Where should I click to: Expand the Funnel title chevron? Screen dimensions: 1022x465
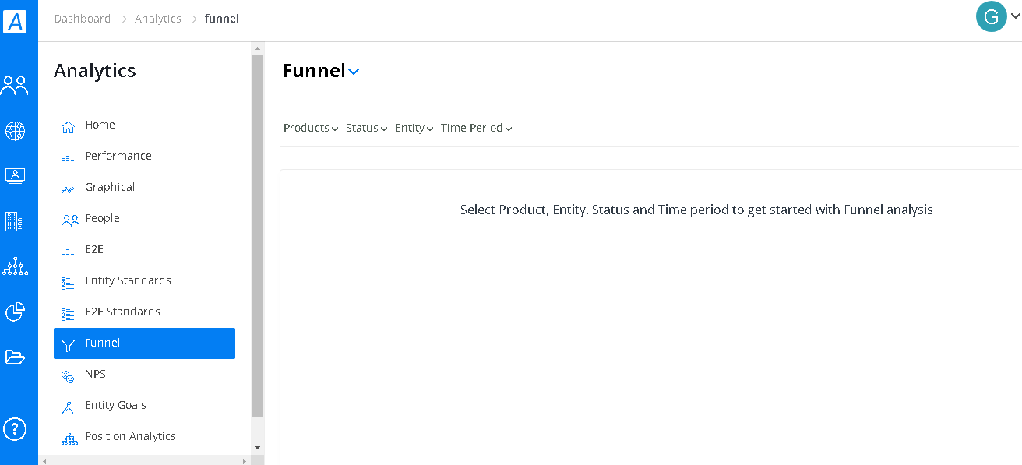pos(354,72)
